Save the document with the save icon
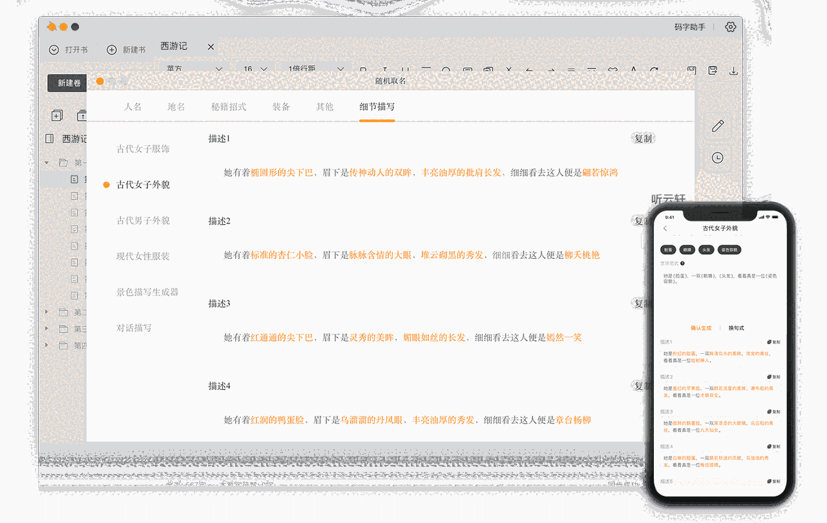 pyautogui.click(x=691, y=70)
